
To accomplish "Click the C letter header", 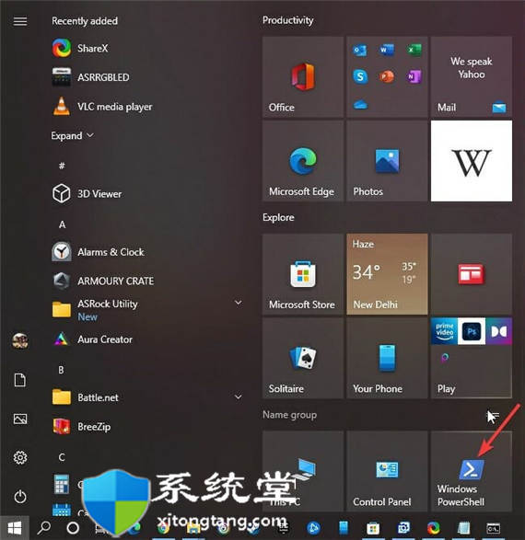I will [62, 457].
